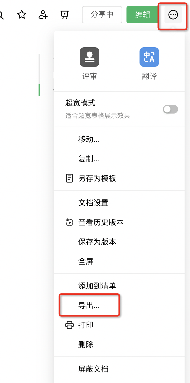Toggle the 超宽模式 switch
Screen dimensions: 190x383
pos(170,109)
